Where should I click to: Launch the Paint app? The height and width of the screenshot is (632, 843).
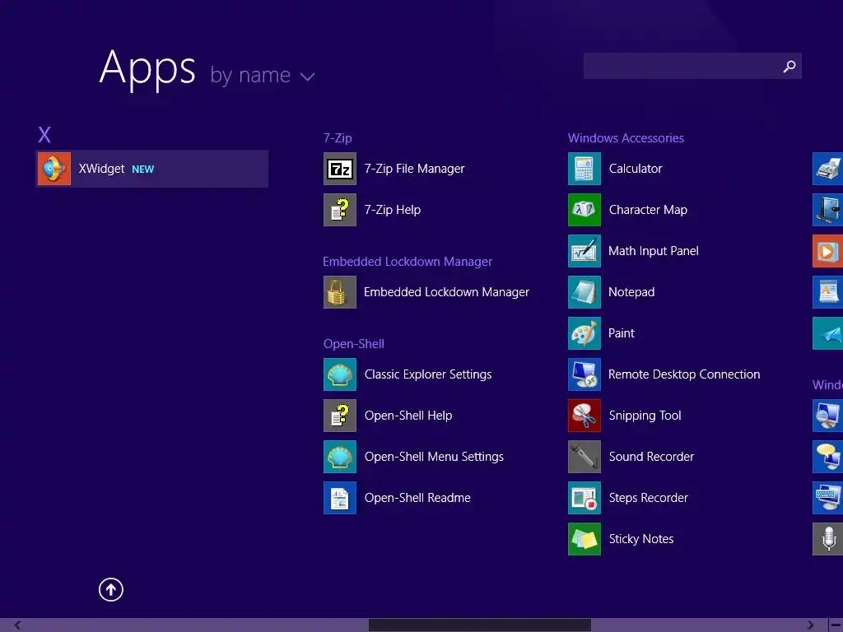[x=601, y=333]
